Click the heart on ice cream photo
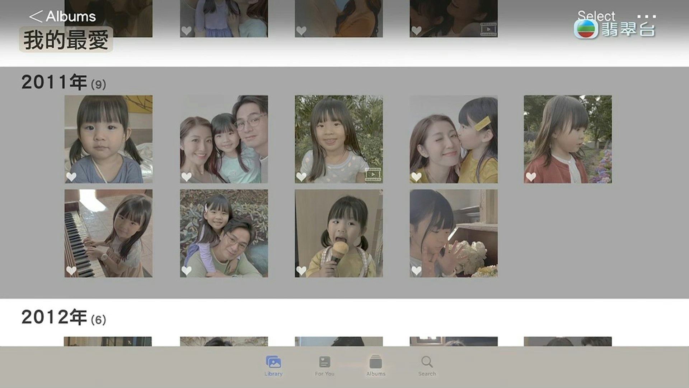Viewport: 689px width, 388px height. [x=301, y=270]
